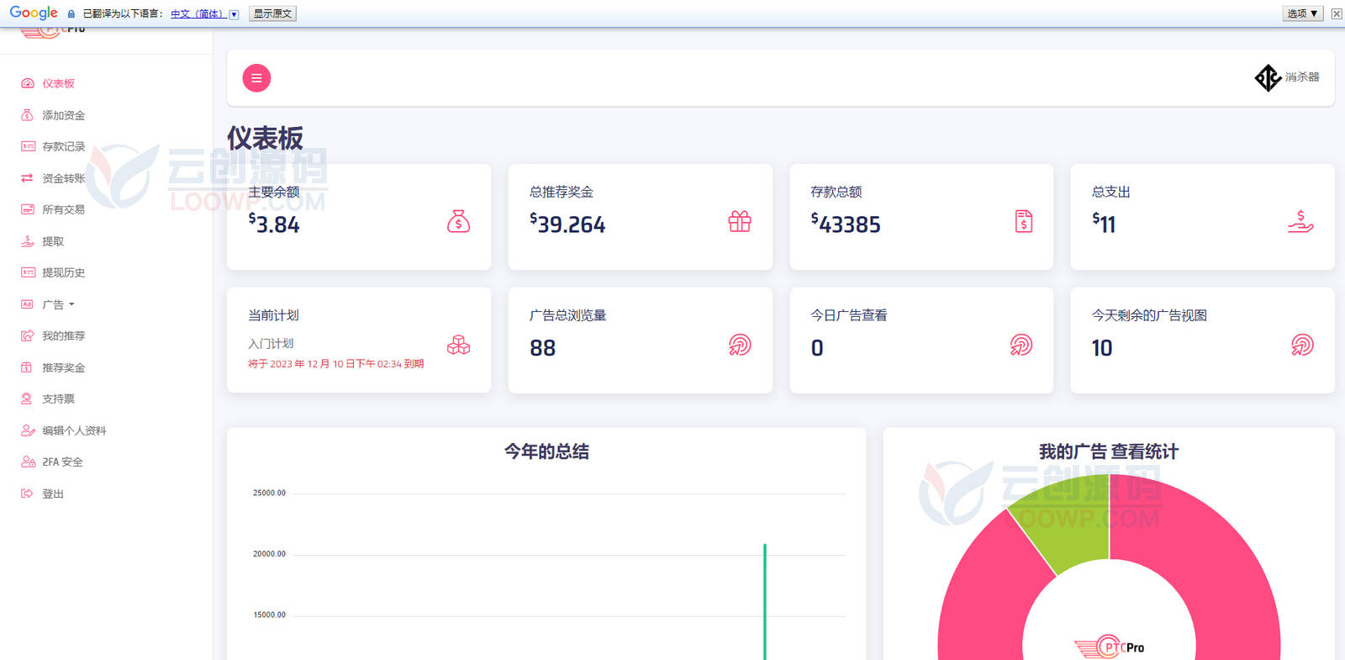Click the $39.264 referral bonus value
The width and height of the screenshot is (1345, 660).
tap(567, 224)
